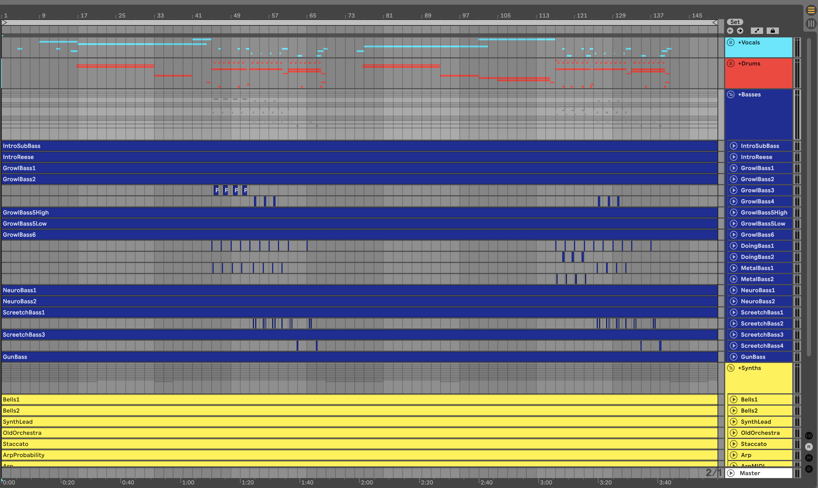Click the lock envelopes padlock icon
This screenshot has width=818, height=488.
tap(773, 31)
